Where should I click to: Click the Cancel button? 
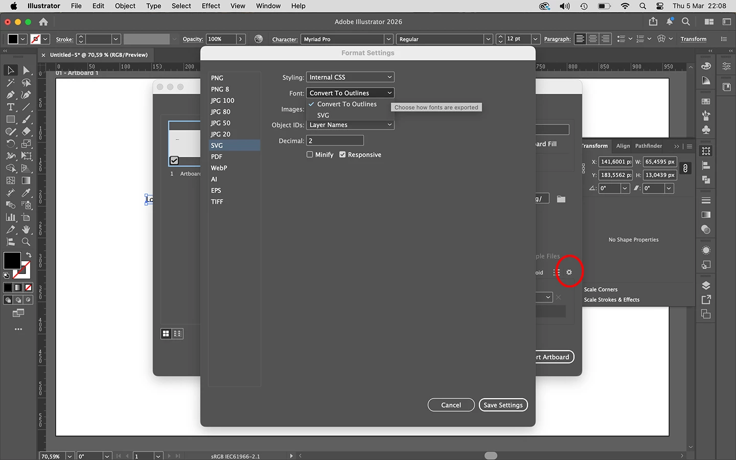click(x=451, y=405)
